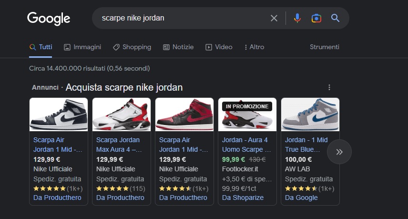Submit search with the magnifying glass icon
Viewport: 408px width, 219px height.
pyautogui.click(x=335, y=18)
